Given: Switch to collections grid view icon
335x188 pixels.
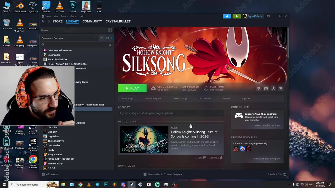Looking at the screenshot, I should click(x=110, y=30).
